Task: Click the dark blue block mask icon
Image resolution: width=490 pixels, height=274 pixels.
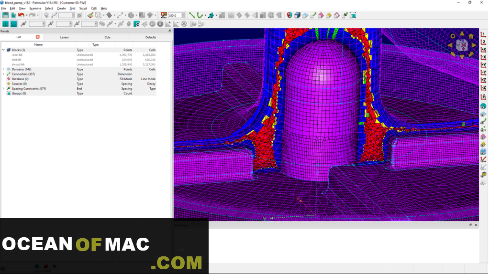Action: pos(297,15)
